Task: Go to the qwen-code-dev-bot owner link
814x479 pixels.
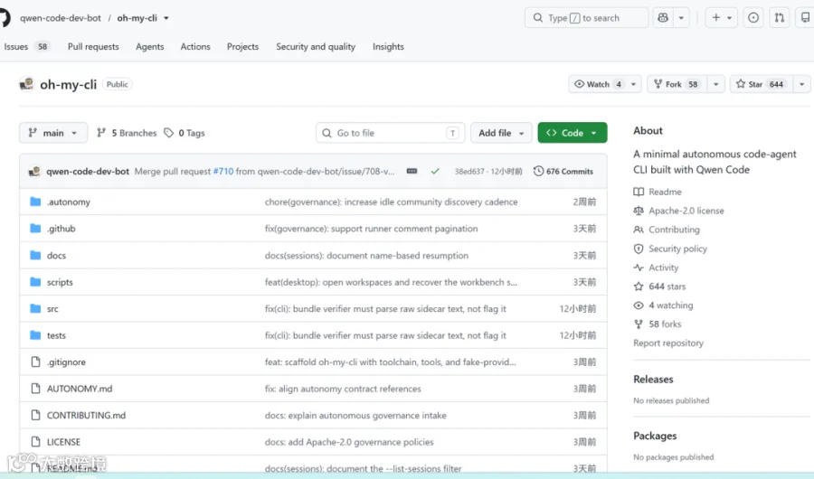Action: [61, 18]
